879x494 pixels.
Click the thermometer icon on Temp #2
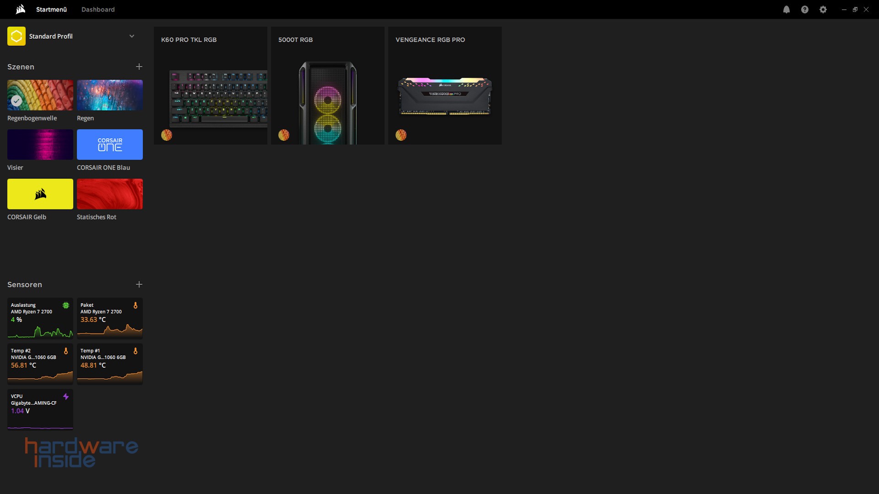(66, 351)
